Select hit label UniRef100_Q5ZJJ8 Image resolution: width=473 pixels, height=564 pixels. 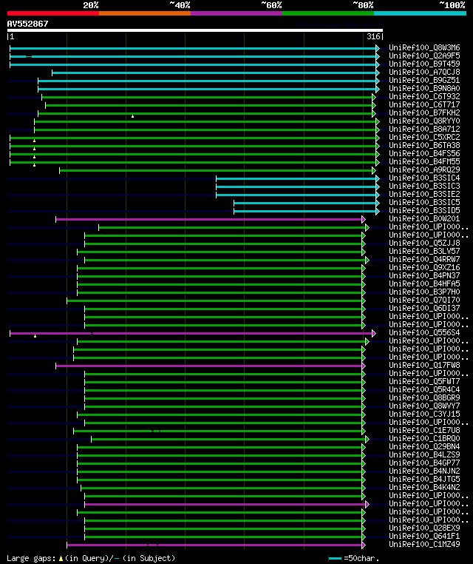click(x=424, y=243)
